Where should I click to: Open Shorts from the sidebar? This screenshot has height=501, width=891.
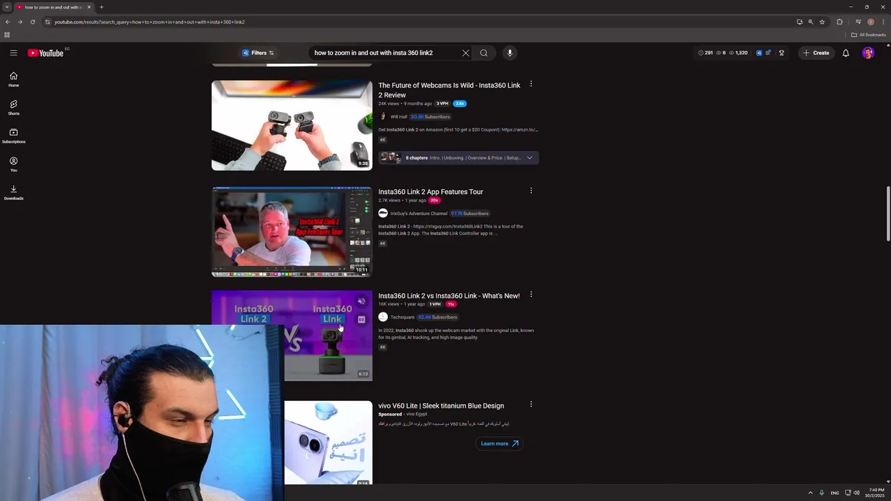pyautogui.click(x=13, y=108)
